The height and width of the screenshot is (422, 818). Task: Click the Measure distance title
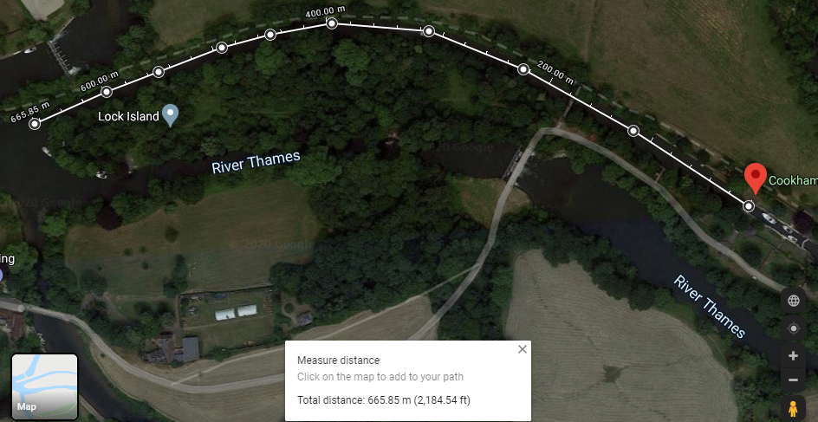(x=339, y=360)
